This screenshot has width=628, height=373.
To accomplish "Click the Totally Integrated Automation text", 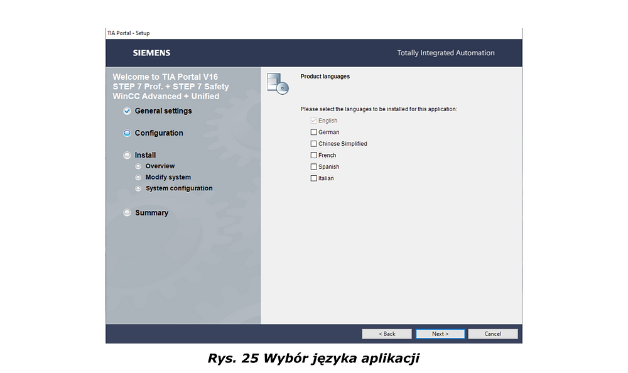I will (446, 53).
